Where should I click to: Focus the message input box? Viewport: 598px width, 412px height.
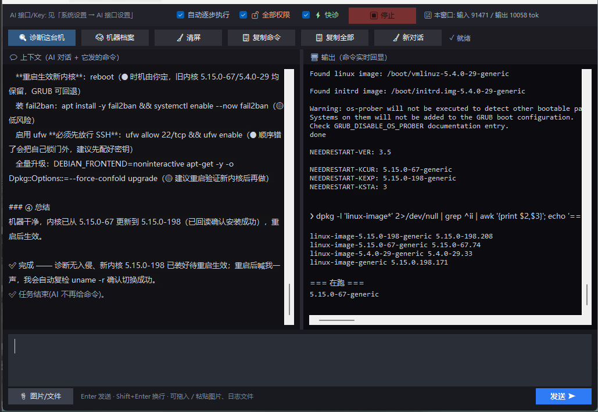pyautogui.click(x=300, y=360)
